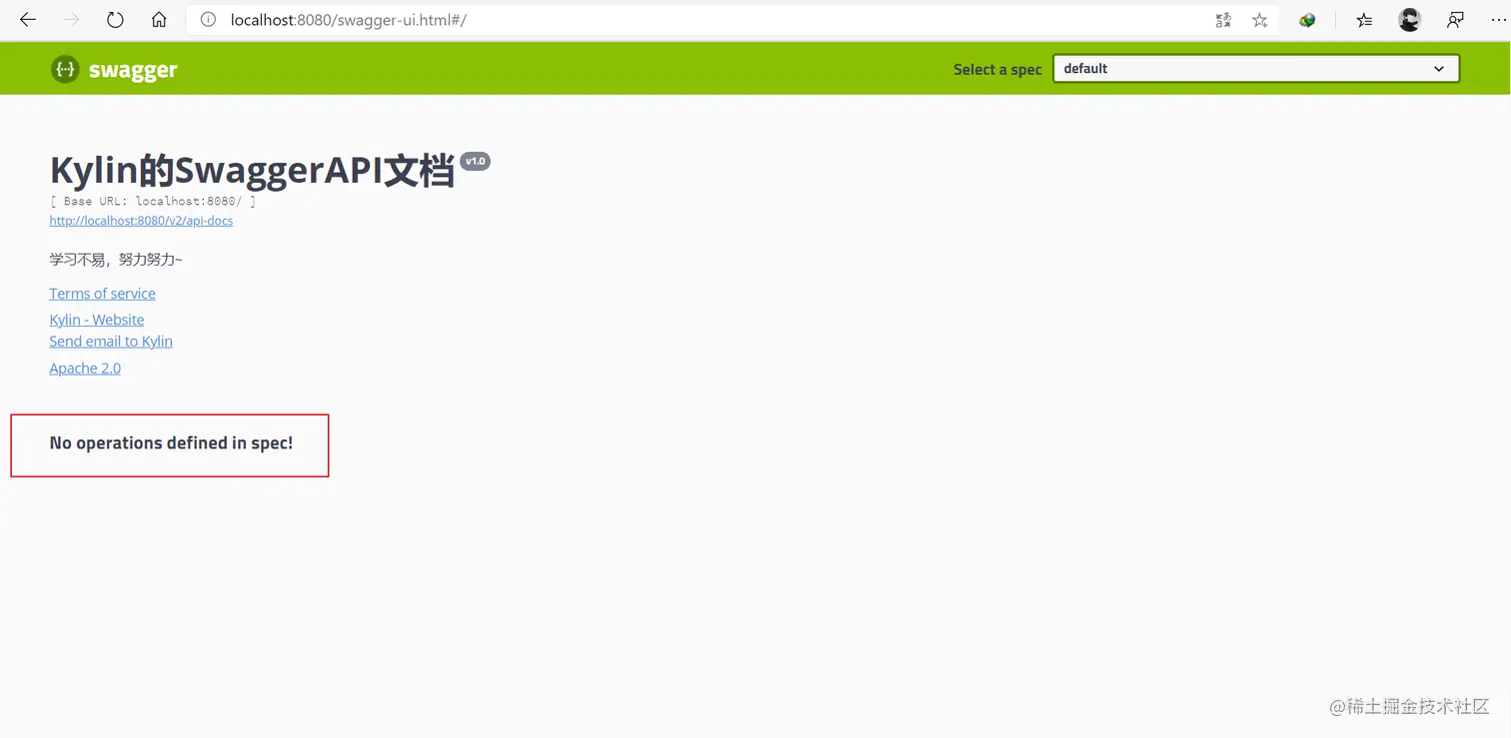
Task: Click Send email to Kylin link
Action: [x=111, y=342]
